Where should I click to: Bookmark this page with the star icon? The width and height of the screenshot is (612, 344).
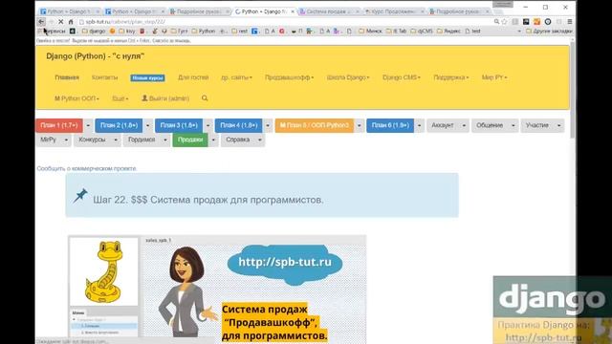coord(504,22)
